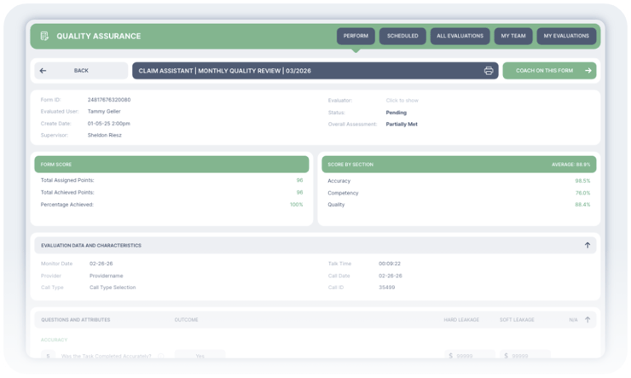Open the My Evaluations tab

pyautogui.click(x=566, y=36)
